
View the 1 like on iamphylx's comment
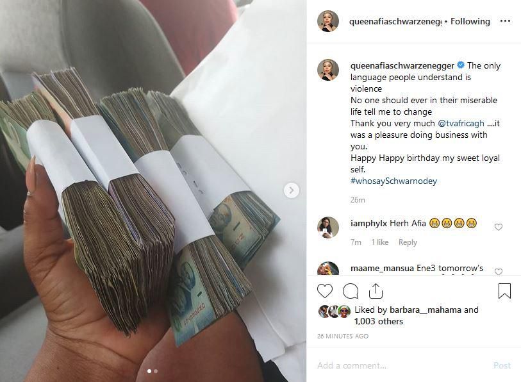pos(380,242)
